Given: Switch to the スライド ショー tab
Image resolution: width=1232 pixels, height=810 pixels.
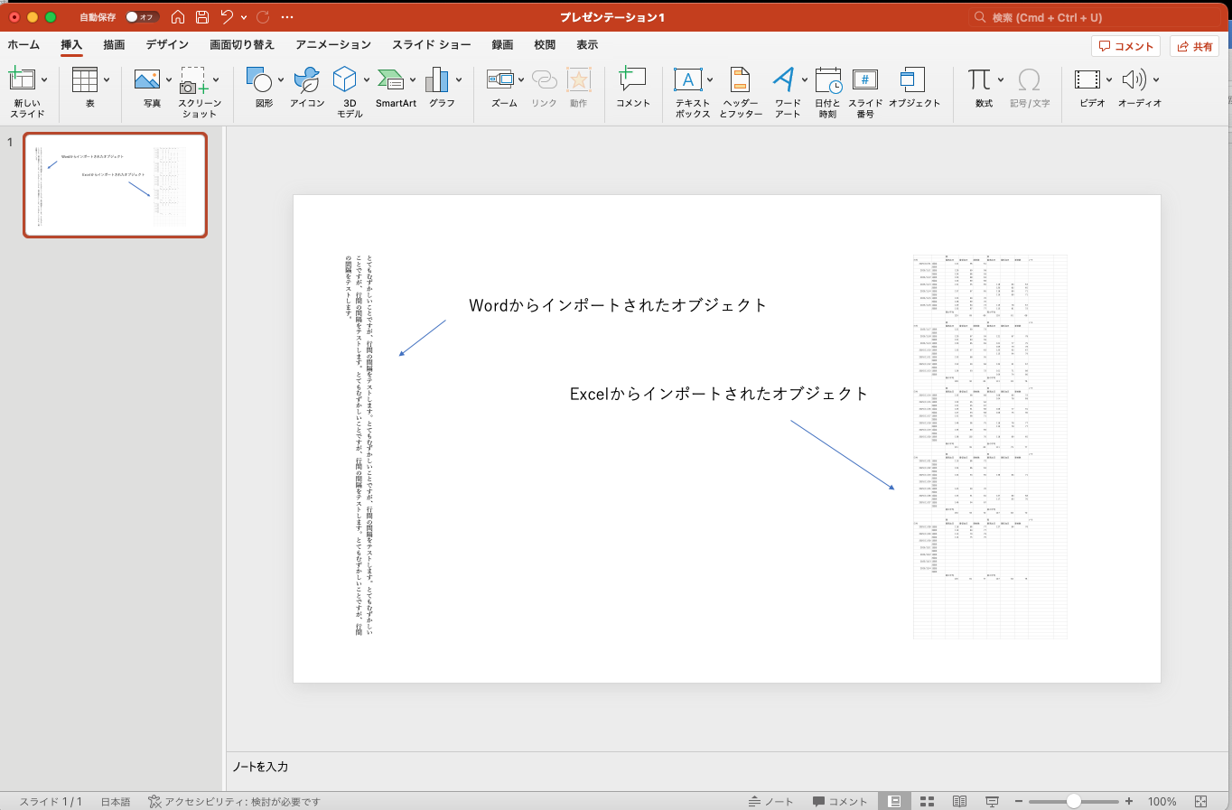Looking at the screenshot, I should click(432, 44).
